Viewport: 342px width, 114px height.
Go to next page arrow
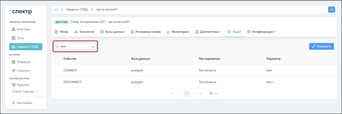pos(194,94)
